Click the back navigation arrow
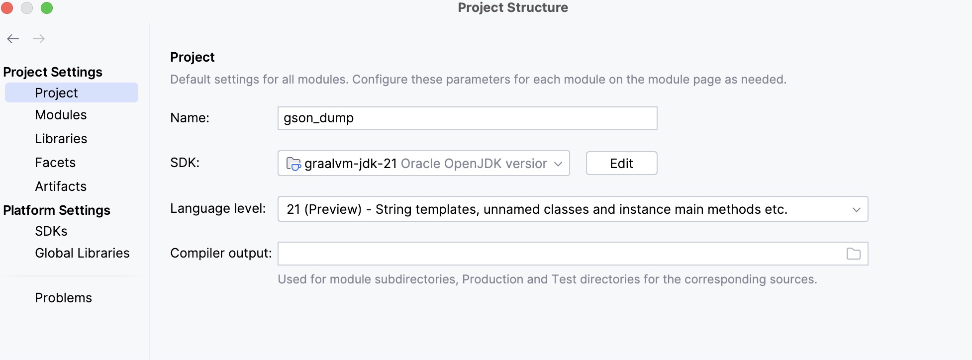The width and height of the screenshot is (972, 360). [13, 39]
